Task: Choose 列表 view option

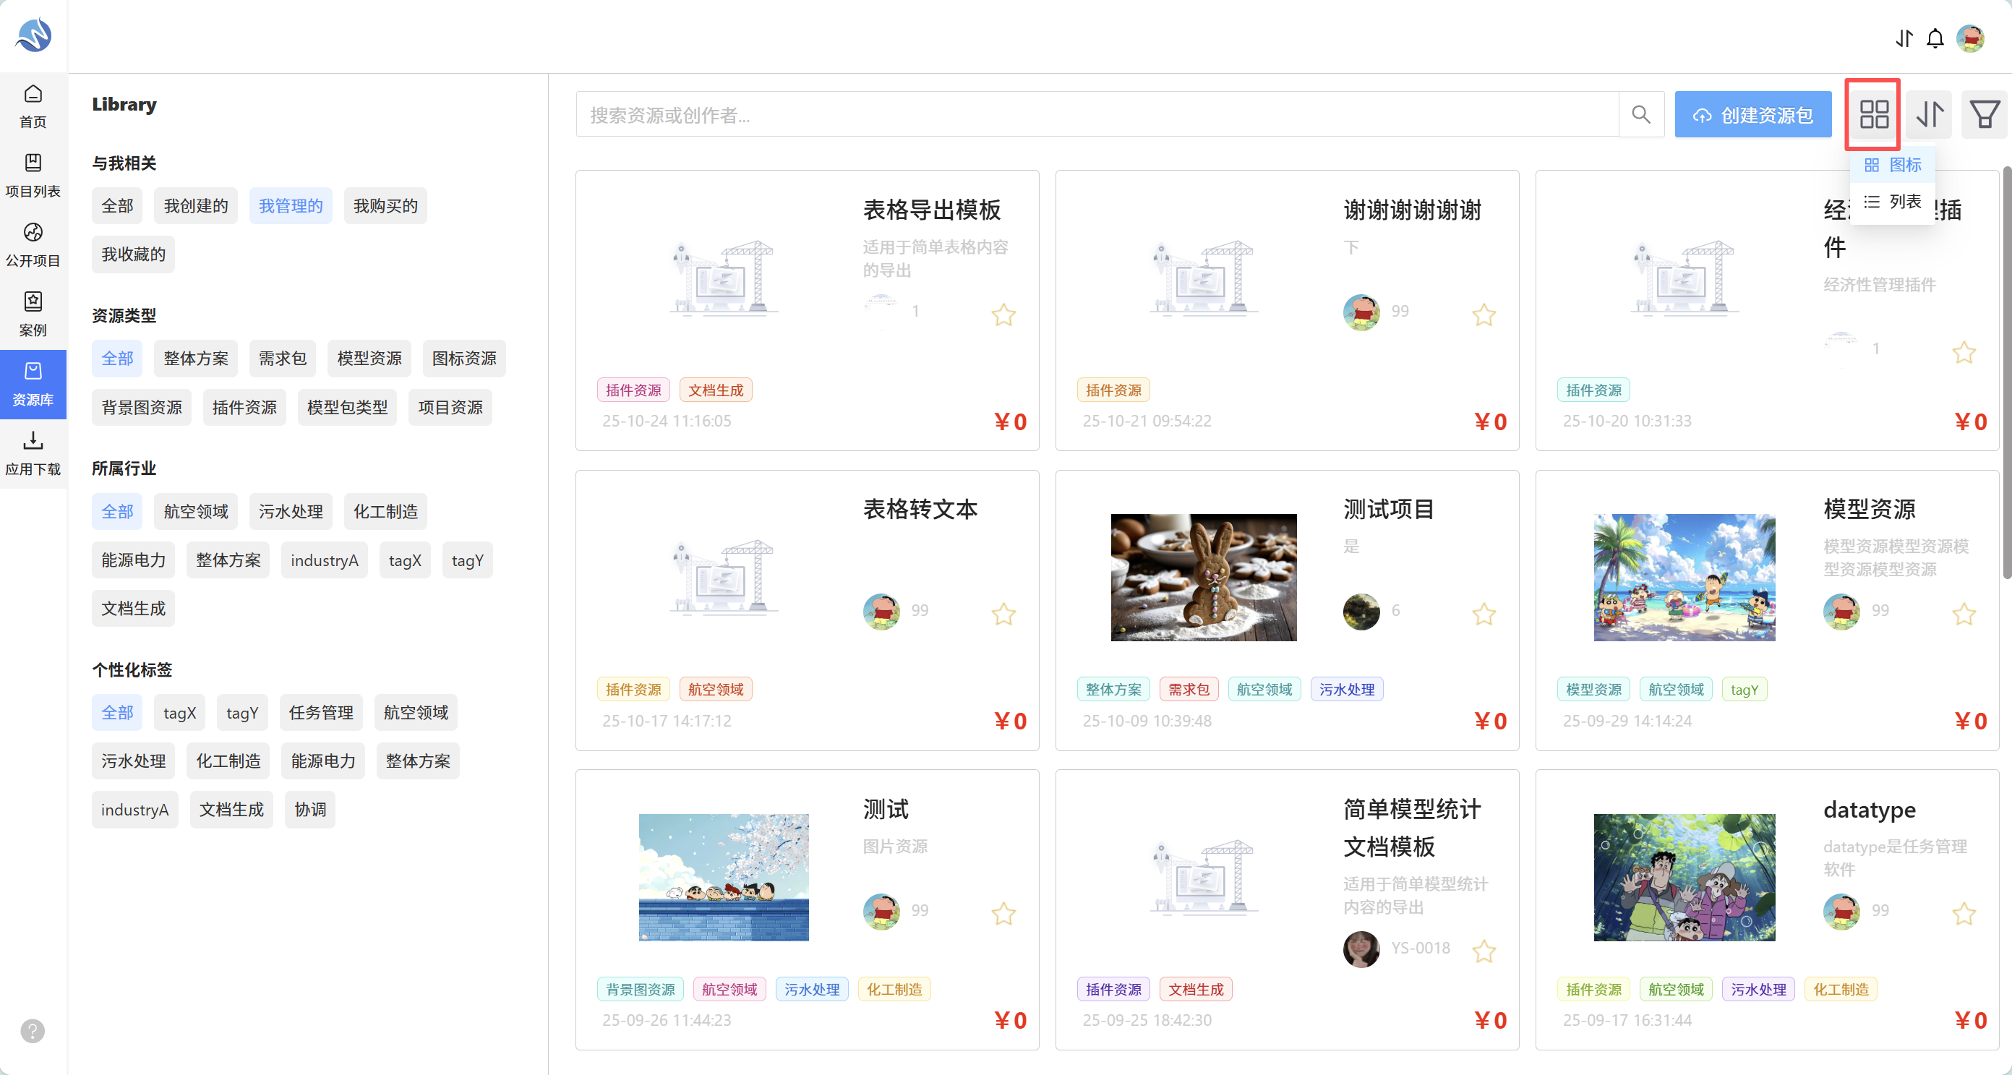Action: 1893,202
